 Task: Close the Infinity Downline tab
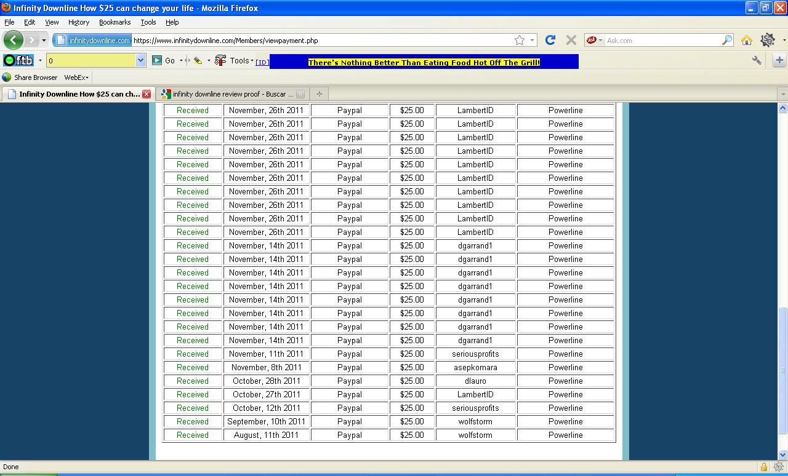point(147,94)
